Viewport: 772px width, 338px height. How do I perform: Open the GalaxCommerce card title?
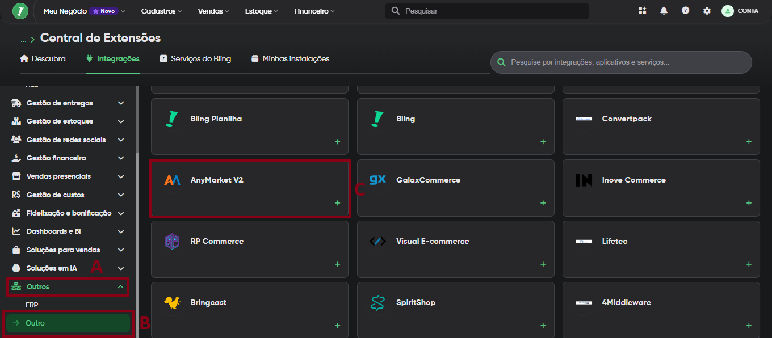[428, 180]
